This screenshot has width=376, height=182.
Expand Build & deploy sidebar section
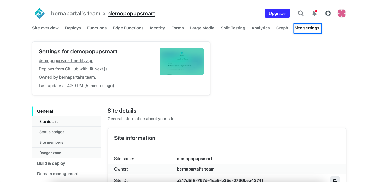pos(67,163)
